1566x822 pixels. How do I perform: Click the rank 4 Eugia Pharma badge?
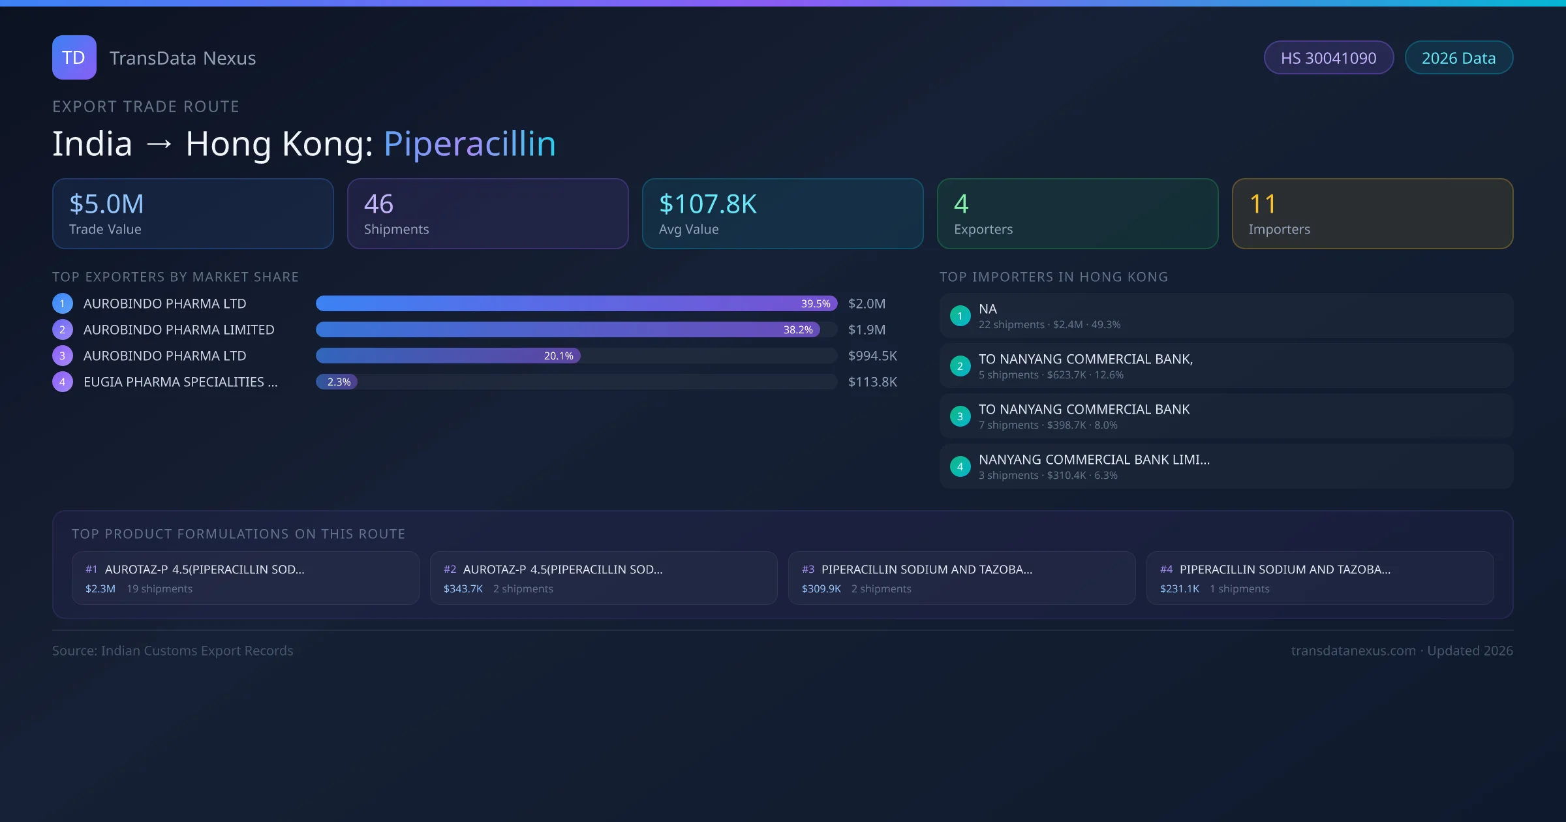[62, 382]
